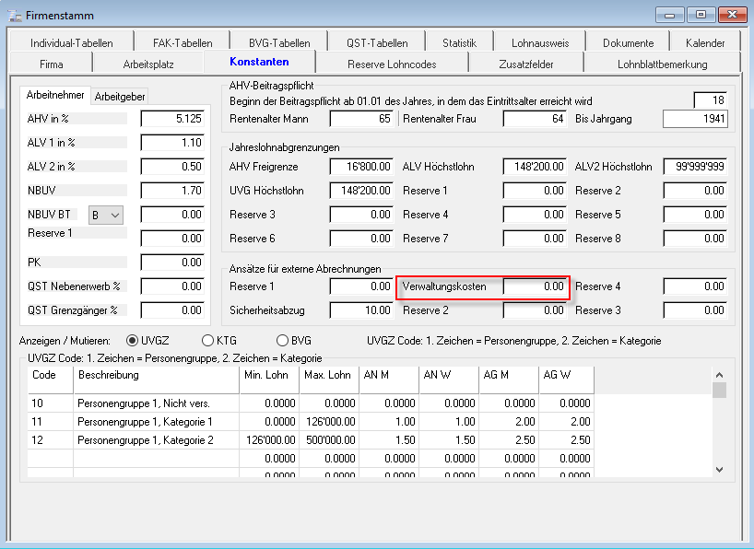Switch to the Lohnblattbemerkung tab
Screen dimensions: 754x549
pos(662,64)
